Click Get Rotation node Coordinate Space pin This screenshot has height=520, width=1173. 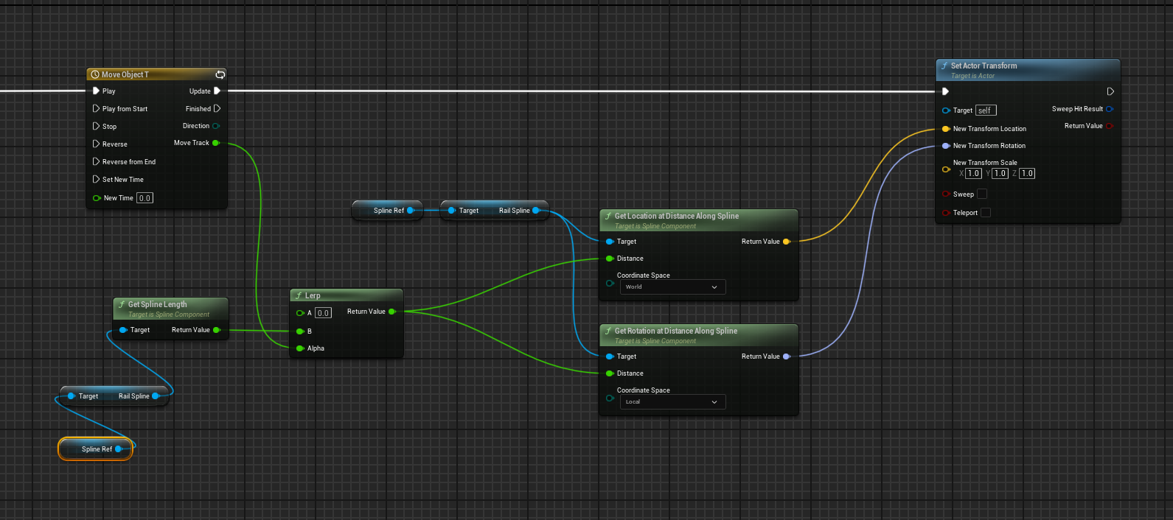coord(610,398)
